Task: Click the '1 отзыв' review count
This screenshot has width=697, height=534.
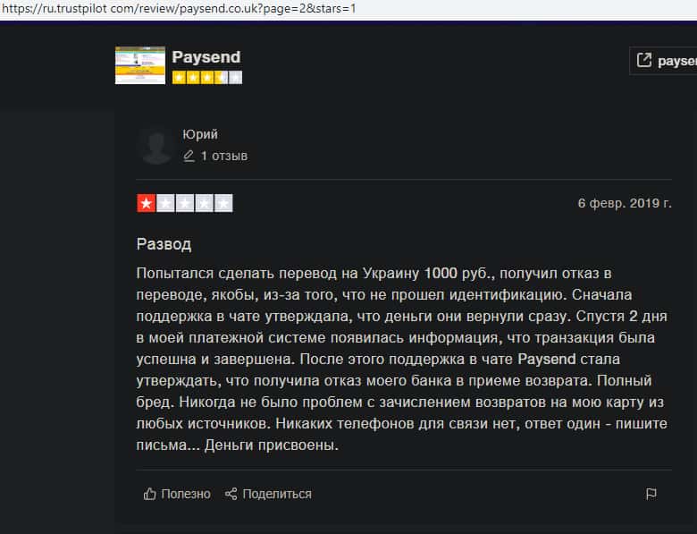Action: click(224, 157)
